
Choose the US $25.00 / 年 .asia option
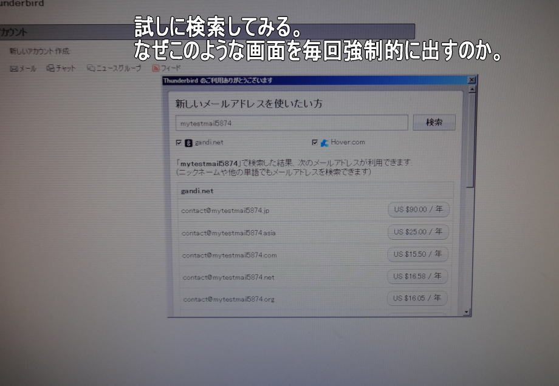(x=418, y=232)
